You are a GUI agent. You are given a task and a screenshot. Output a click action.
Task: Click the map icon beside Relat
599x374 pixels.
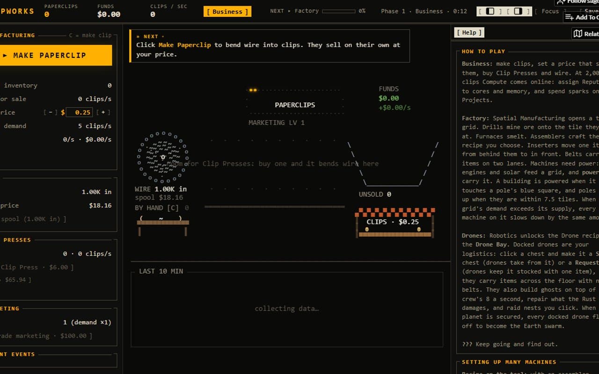578,34
